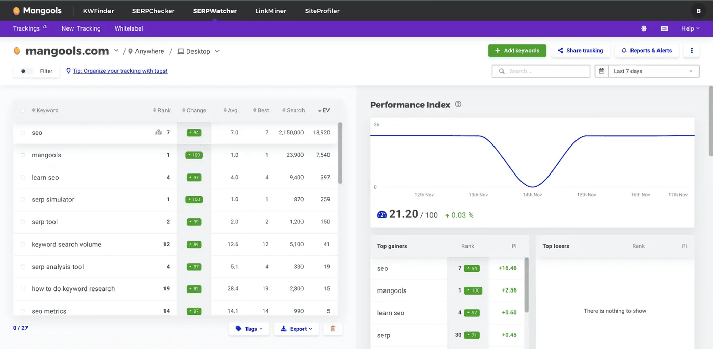Click the desktop monitor icon
Image resolution: width=713 pixels, height=349 pixels.
pyautogui.click(x=181, y=51)
